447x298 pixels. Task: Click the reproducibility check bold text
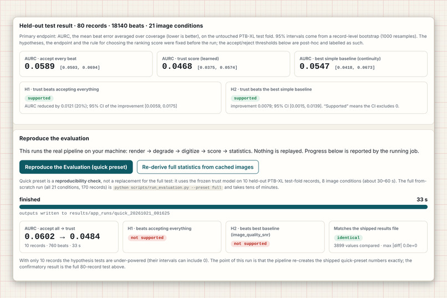pyautogui.click(x=78, y=181)
